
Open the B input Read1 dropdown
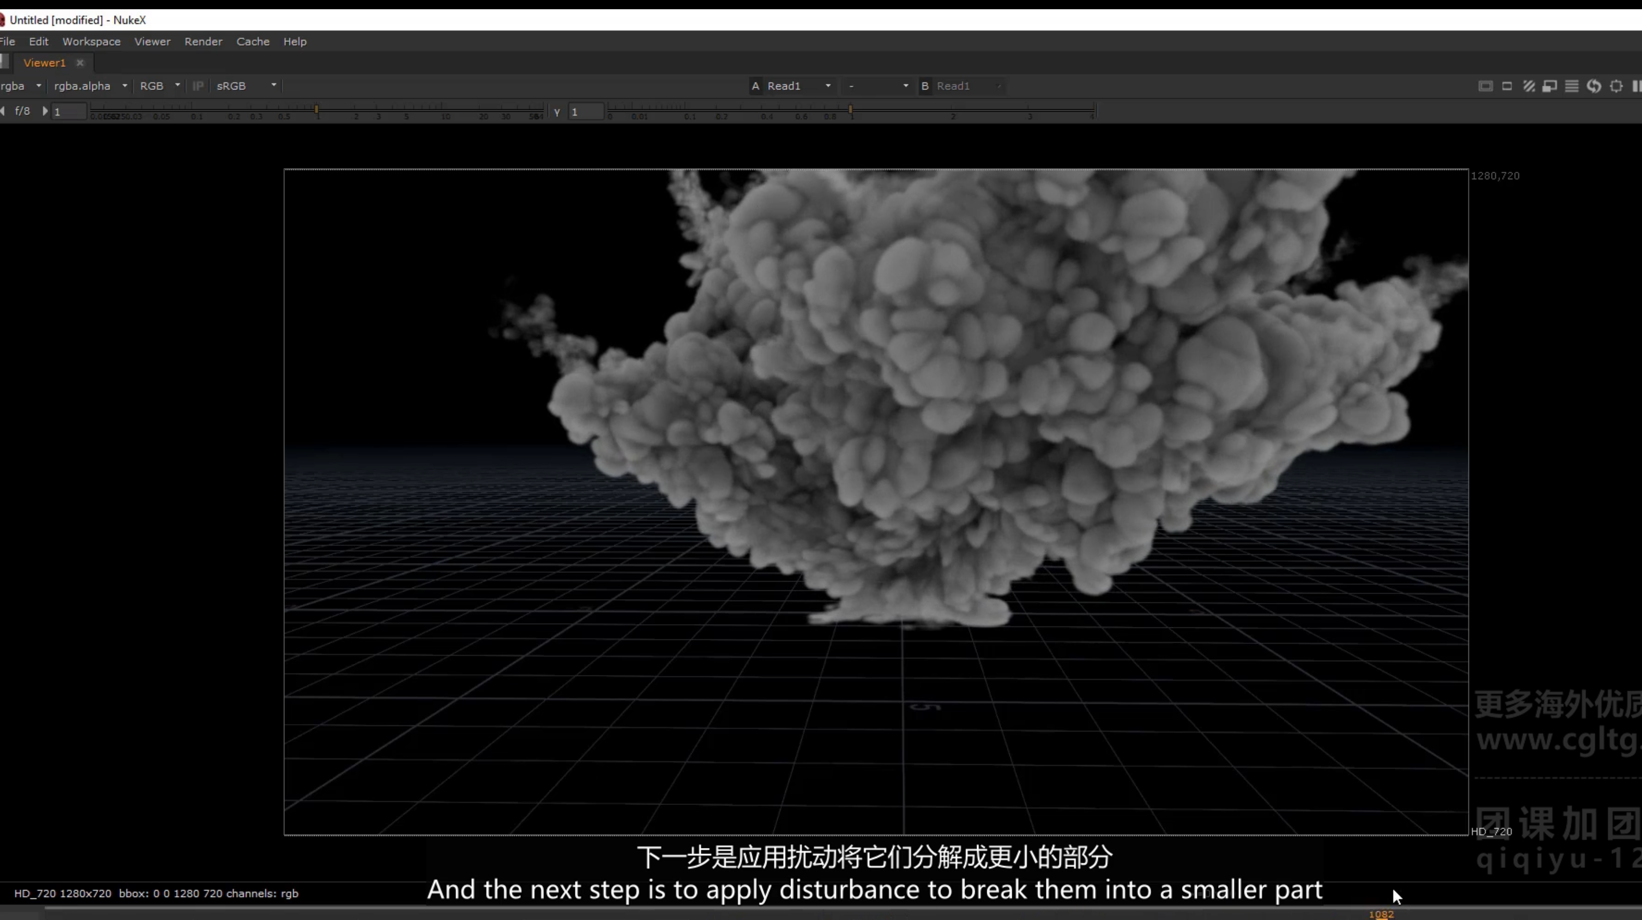969,86
